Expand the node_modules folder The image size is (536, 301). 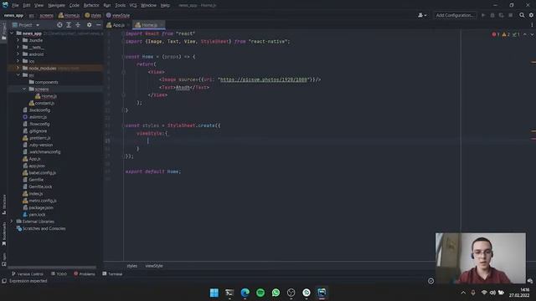(x=18, y=68)
